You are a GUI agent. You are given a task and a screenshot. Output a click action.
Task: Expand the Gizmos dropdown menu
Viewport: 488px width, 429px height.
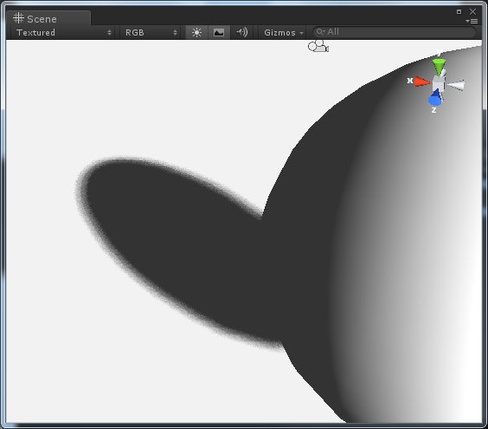pos(283,32)
